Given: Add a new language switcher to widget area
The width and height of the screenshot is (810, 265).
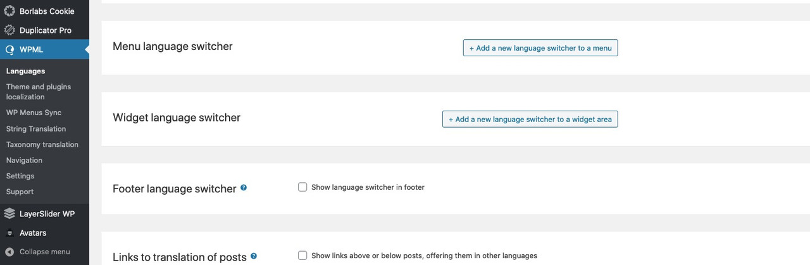Looking at the screenshot, I should pos(530,119).
